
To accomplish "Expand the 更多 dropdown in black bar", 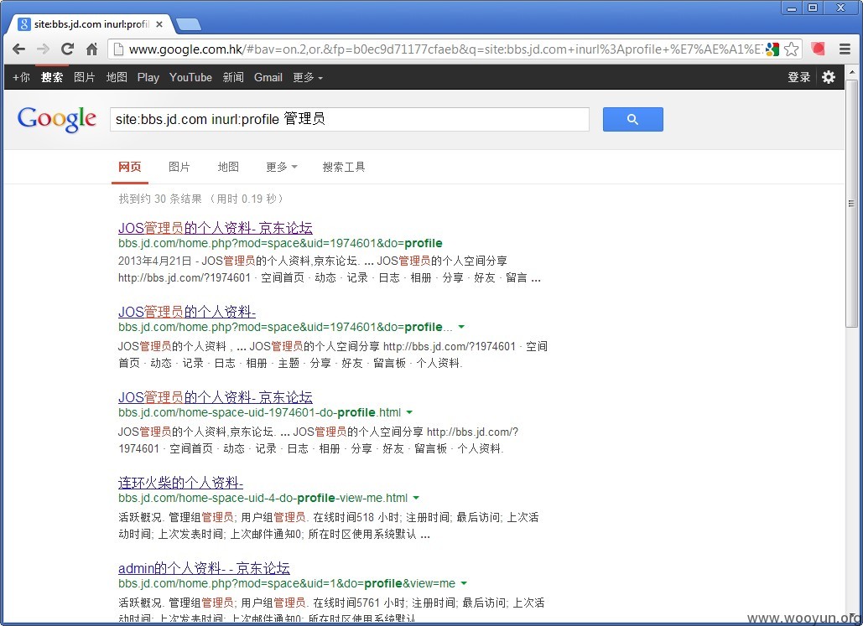I will pos(308,77).
